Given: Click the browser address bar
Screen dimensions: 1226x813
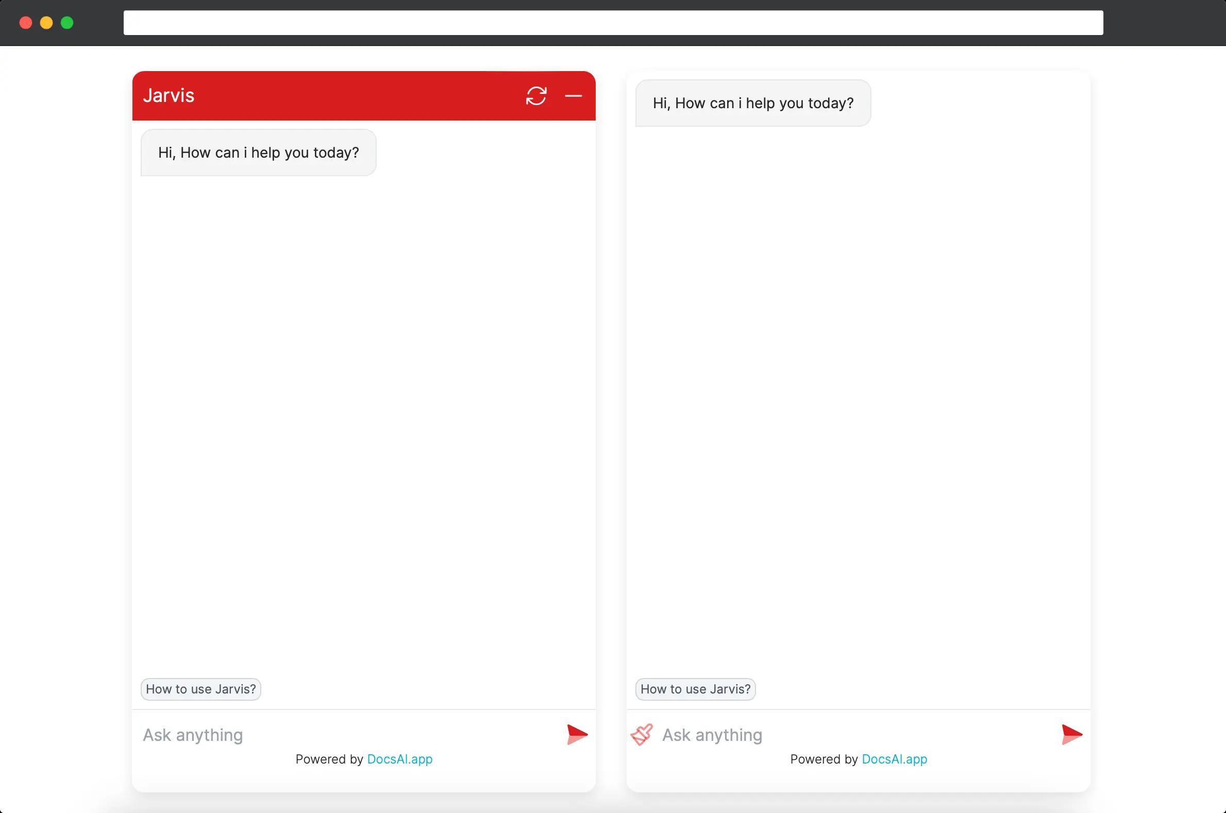Looking at the screenshot, I should point(613,23).
